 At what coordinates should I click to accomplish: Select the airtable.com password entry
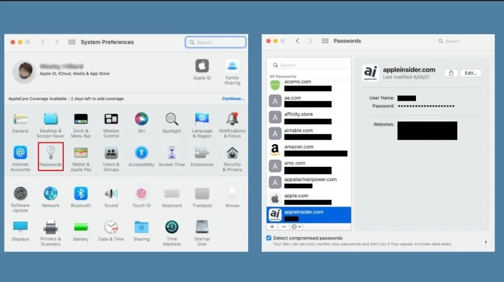point(308,133)
